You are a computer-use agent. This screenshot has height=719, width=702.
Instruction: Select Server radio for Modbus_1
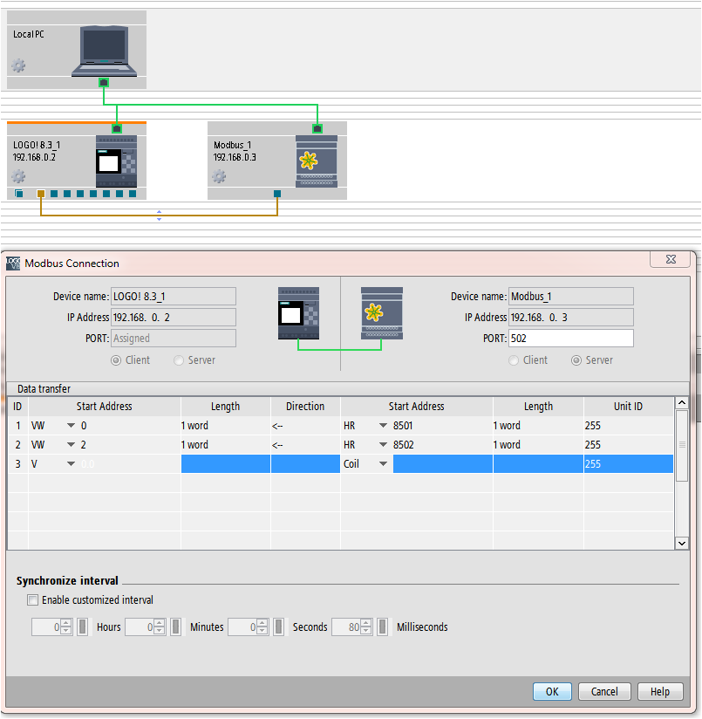click(x=576, y=360)
